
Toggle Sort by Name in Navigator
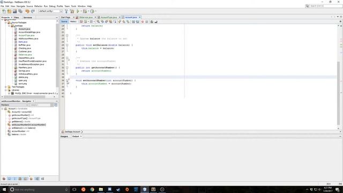pos(37,179)
